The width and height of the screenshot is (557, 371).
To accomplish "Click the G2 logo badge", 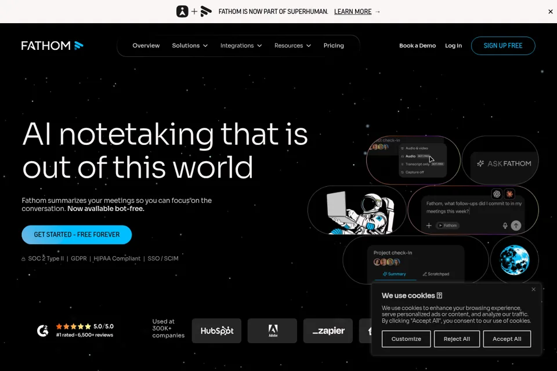I will [x=42, y=330].
